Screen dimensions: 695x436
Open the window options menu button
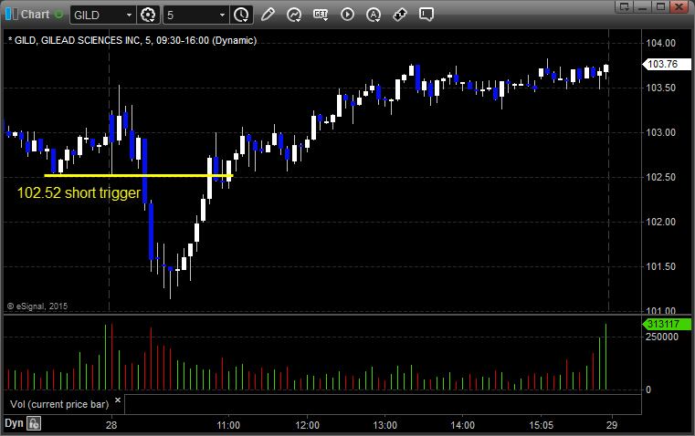pos(624,6)
